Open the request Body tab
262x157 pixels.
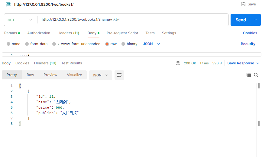[x=93, y=33]
